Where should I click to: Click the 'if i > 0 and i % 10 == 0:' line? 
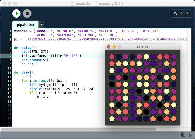click(53, 93)
